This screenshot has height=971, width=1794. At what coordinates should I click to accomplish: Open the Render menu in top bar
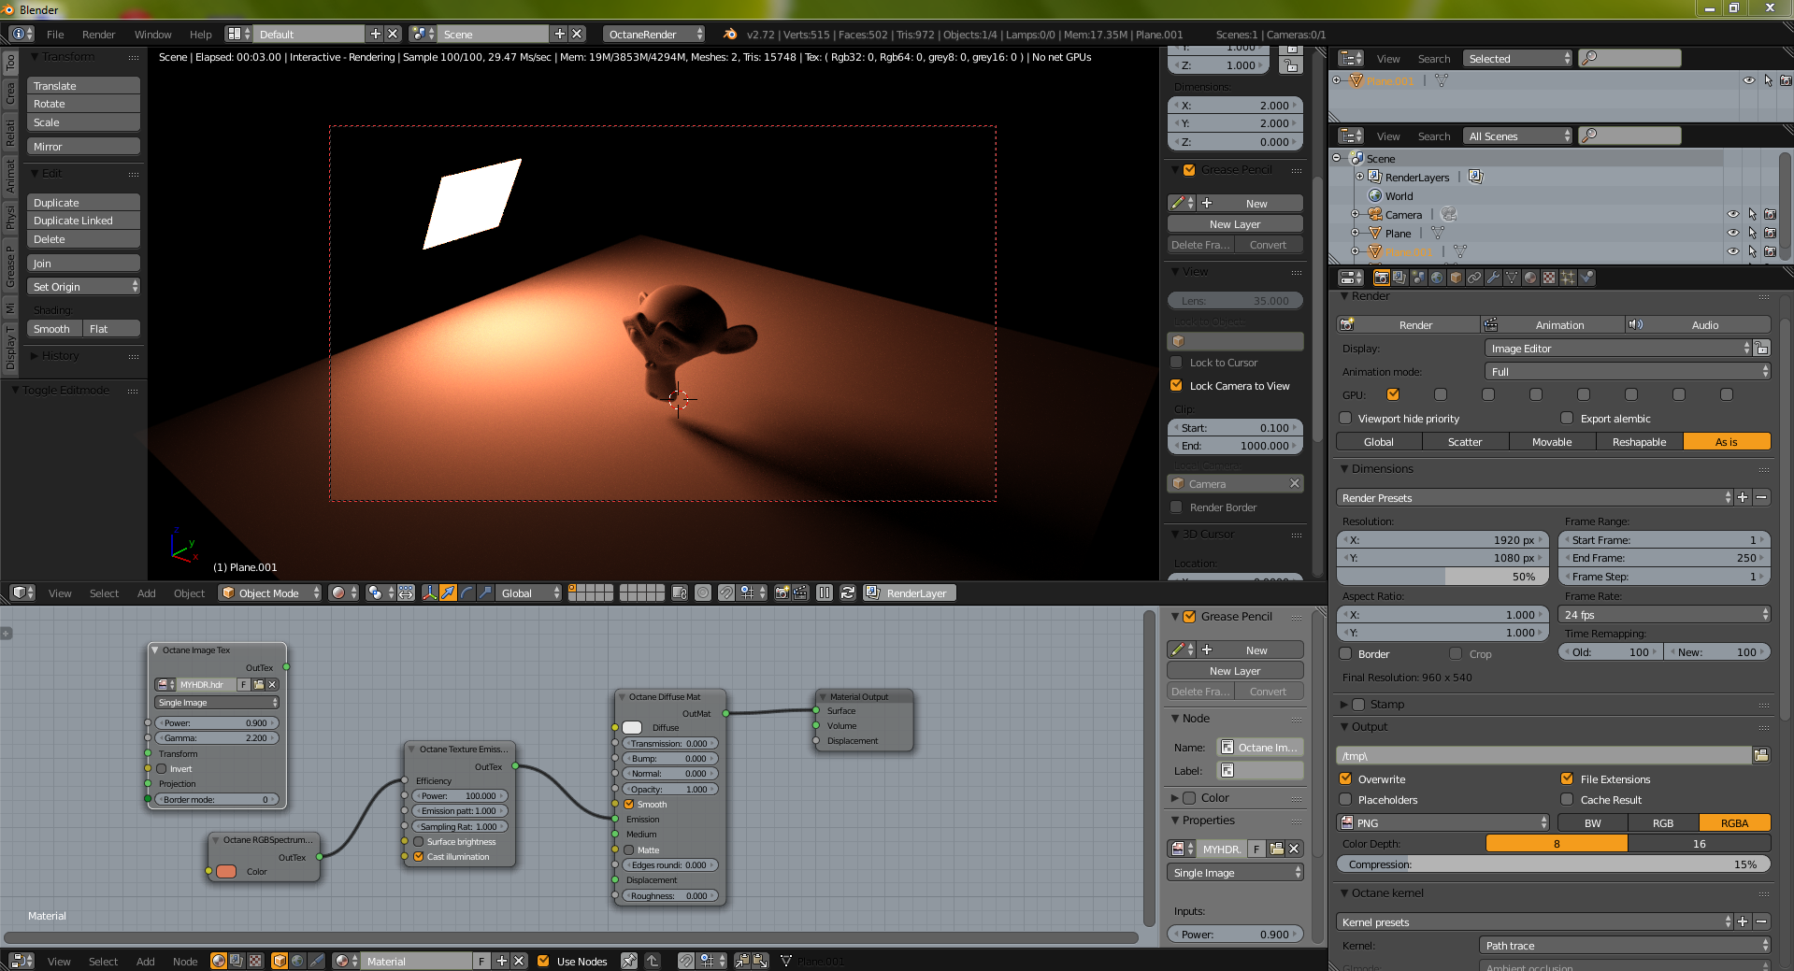tap(98, 35)
